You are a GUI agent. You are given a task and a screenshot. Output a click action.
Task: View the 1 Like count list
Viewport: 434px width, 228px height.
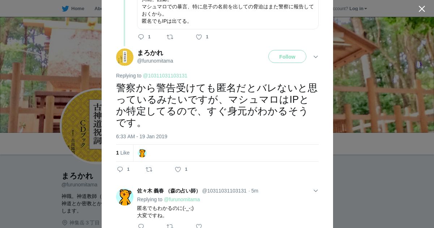[123, 153]
